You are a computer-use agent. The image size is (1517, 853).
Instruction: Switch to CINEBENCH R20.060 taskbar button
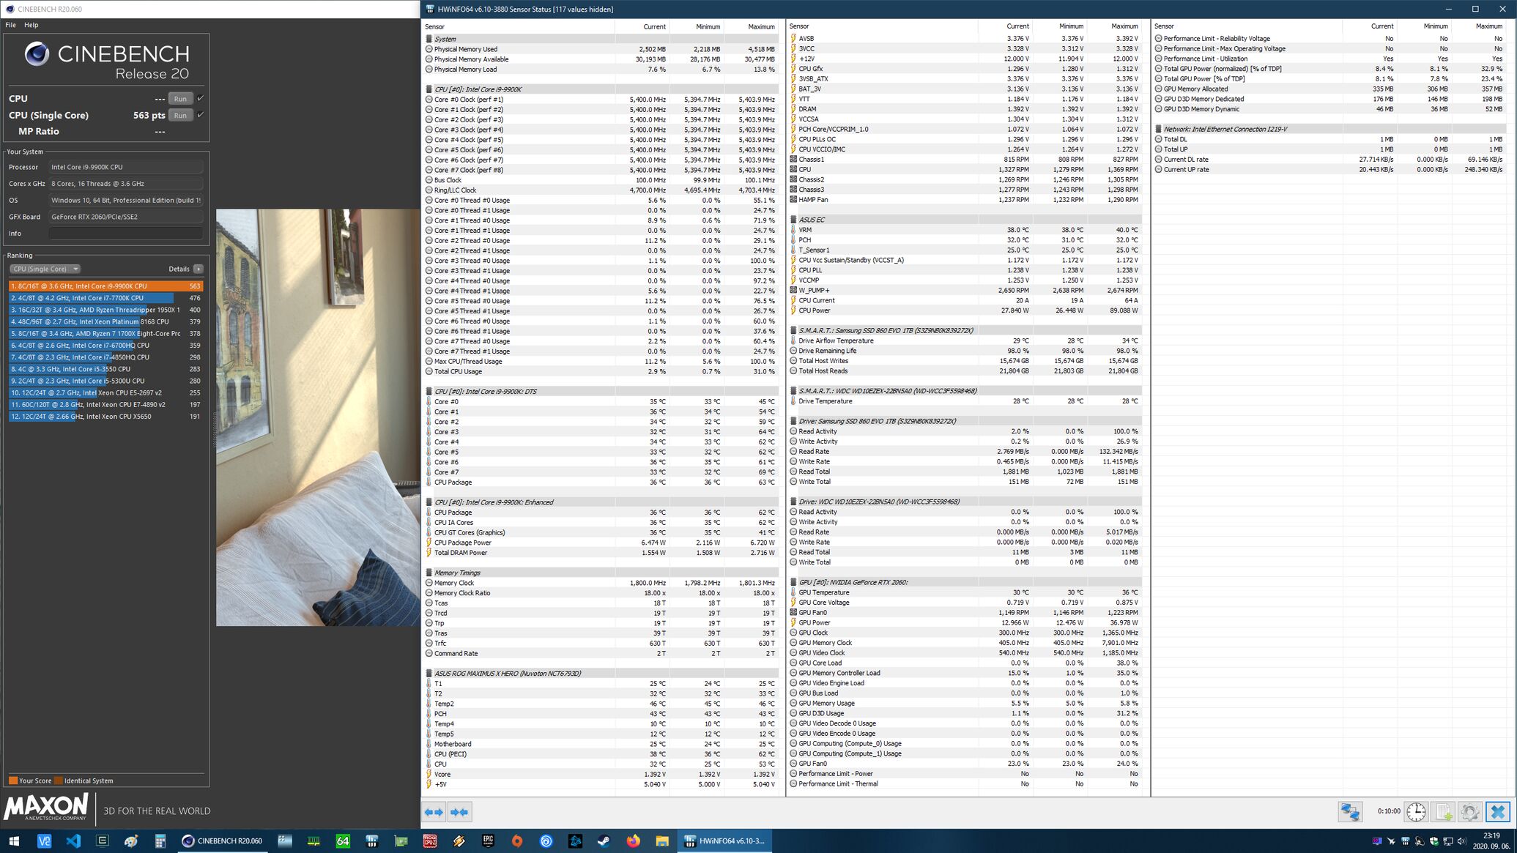pos(223,841)
